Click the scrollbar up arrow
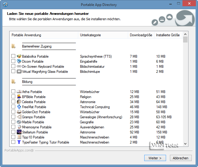Viewport: 198px width, 167px height. point(185,34)
